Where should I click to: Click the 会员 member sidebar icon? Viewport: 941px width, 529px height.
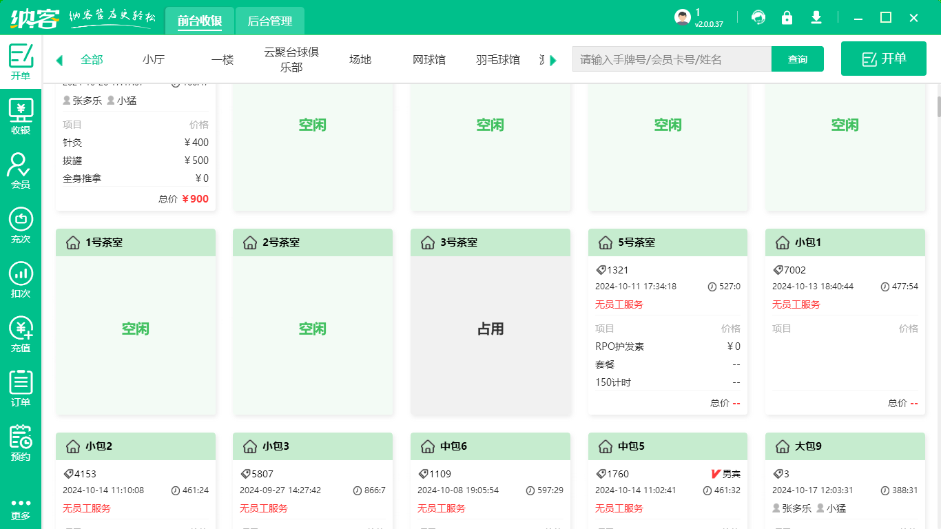(x=21, y=171)
